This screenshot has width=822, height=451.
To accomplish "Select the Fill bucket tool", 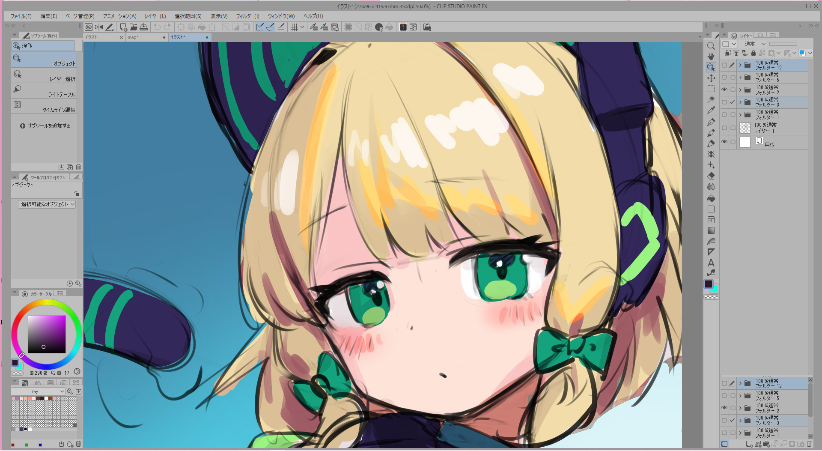I will tap(711, 199).
